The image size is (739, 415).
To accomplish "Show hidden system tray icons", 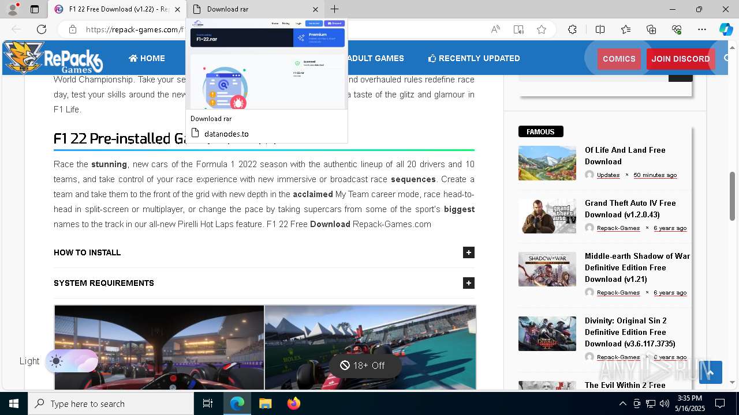I will (x=622, y=403).
